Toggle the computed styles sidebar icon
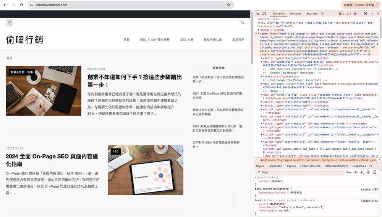This screenshot has height=217, width=382. click(x=375, y=172)
